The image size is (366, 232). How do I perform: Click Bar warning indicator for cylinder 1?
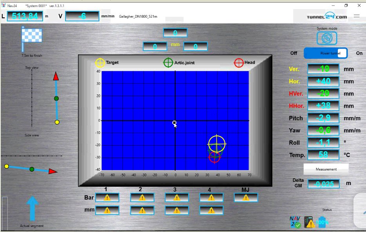click(107, 198)
